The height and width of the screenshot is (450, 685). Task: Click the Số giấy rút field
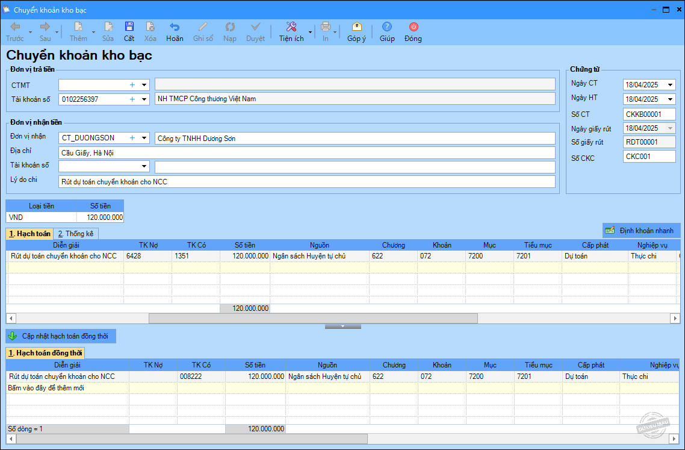coord(649,142)
